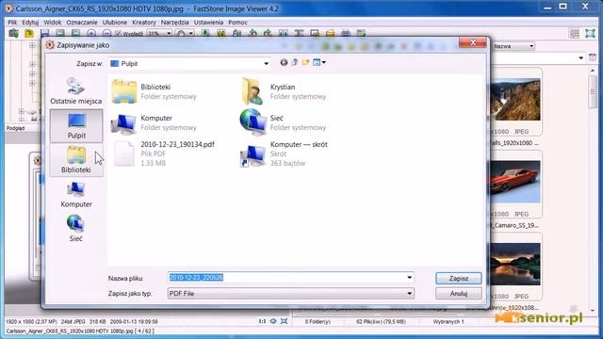Open the Nazwa sort dropdown in browser
Image resolution: width=603 pixels, height=339 pixels.
click(x=513, y=46)
